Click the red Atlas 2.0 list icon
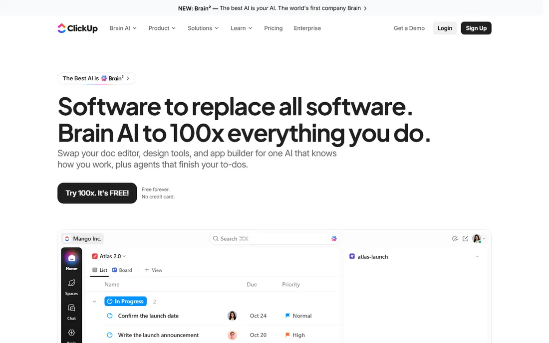This screenshot has height=343, width=549. pos(94,256)
